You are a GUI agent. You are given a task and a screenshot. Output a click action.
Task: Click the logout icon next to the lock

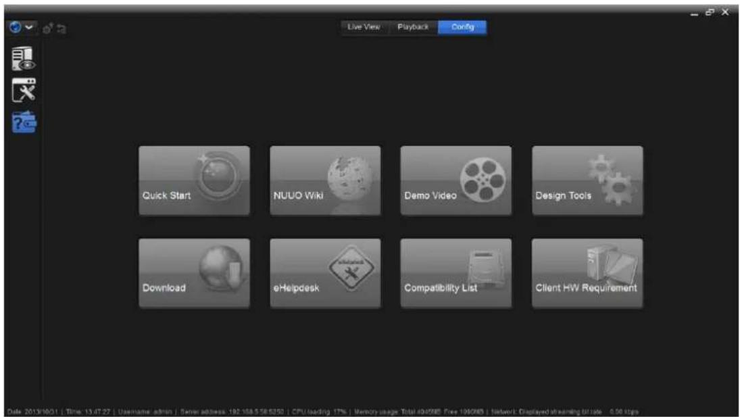pos(61,29)
